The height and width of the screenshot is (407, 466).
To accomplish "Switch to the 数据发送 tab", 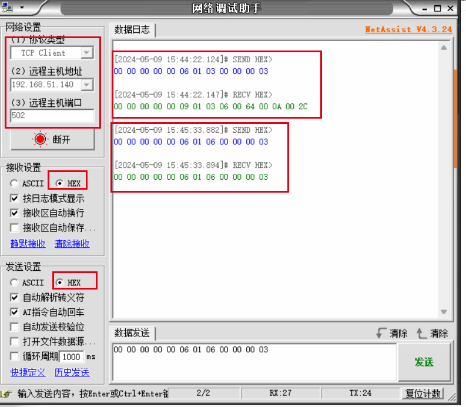I will (133, 333).
